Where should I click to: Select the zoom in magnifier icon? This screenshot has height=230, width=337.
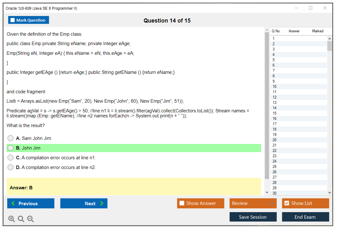tap(12, 219)
